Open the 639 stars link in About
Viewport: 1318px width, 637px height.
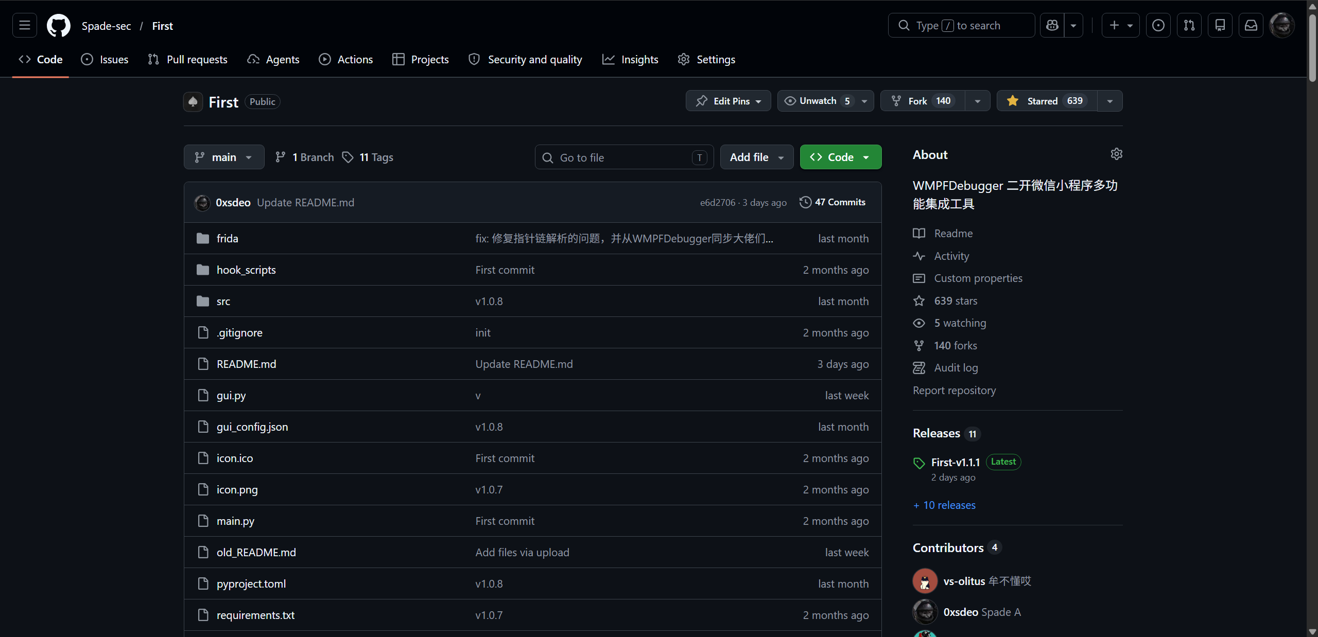[x=956, y=300]
